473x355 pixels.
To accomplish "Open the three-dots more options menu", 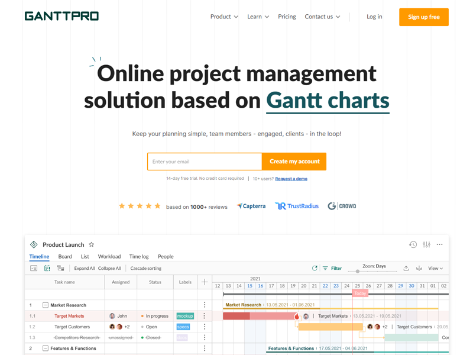I will point(439,244).
